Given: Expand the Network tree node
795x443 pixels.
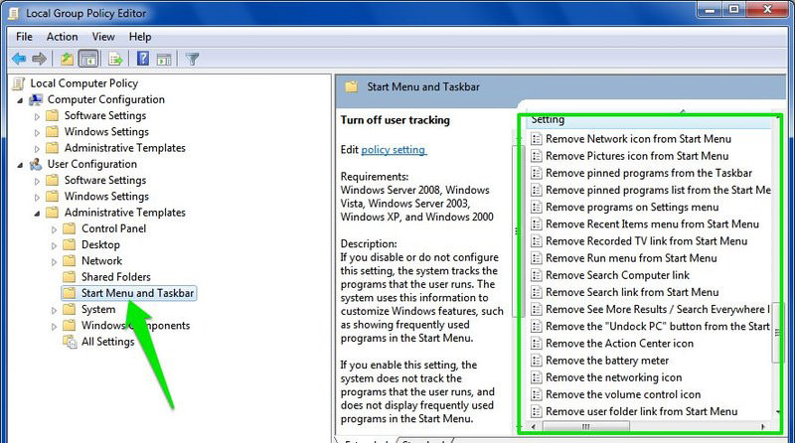Looking at the screenshot, I should 55,262.
